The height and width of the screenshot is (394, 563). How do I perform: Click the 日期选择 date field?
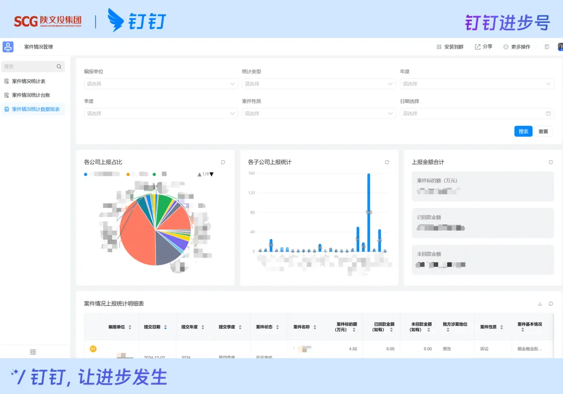(x=476, y=114)
